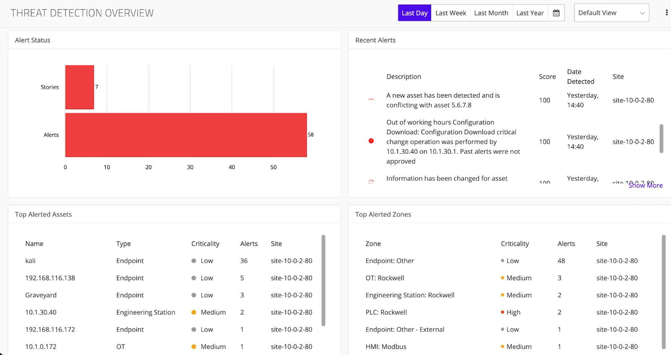671x355 pixels.
Task: Open the calendar date range picker
Action: tap(556, 13)
